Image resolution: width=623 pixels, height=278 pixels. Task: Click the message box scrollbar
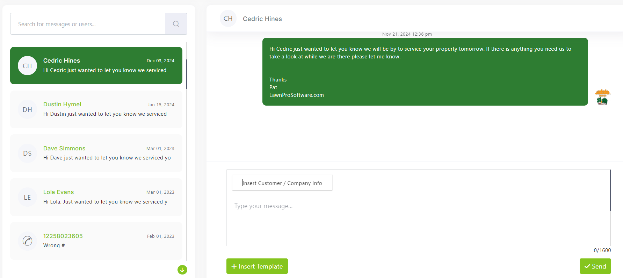click(610, 191)
